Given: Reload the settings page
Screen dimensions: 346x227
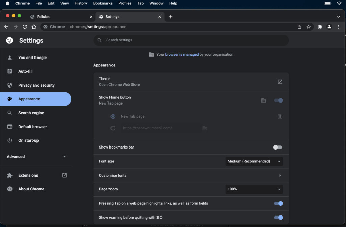Looking at the screenshot, I should [x=25, y=27].
